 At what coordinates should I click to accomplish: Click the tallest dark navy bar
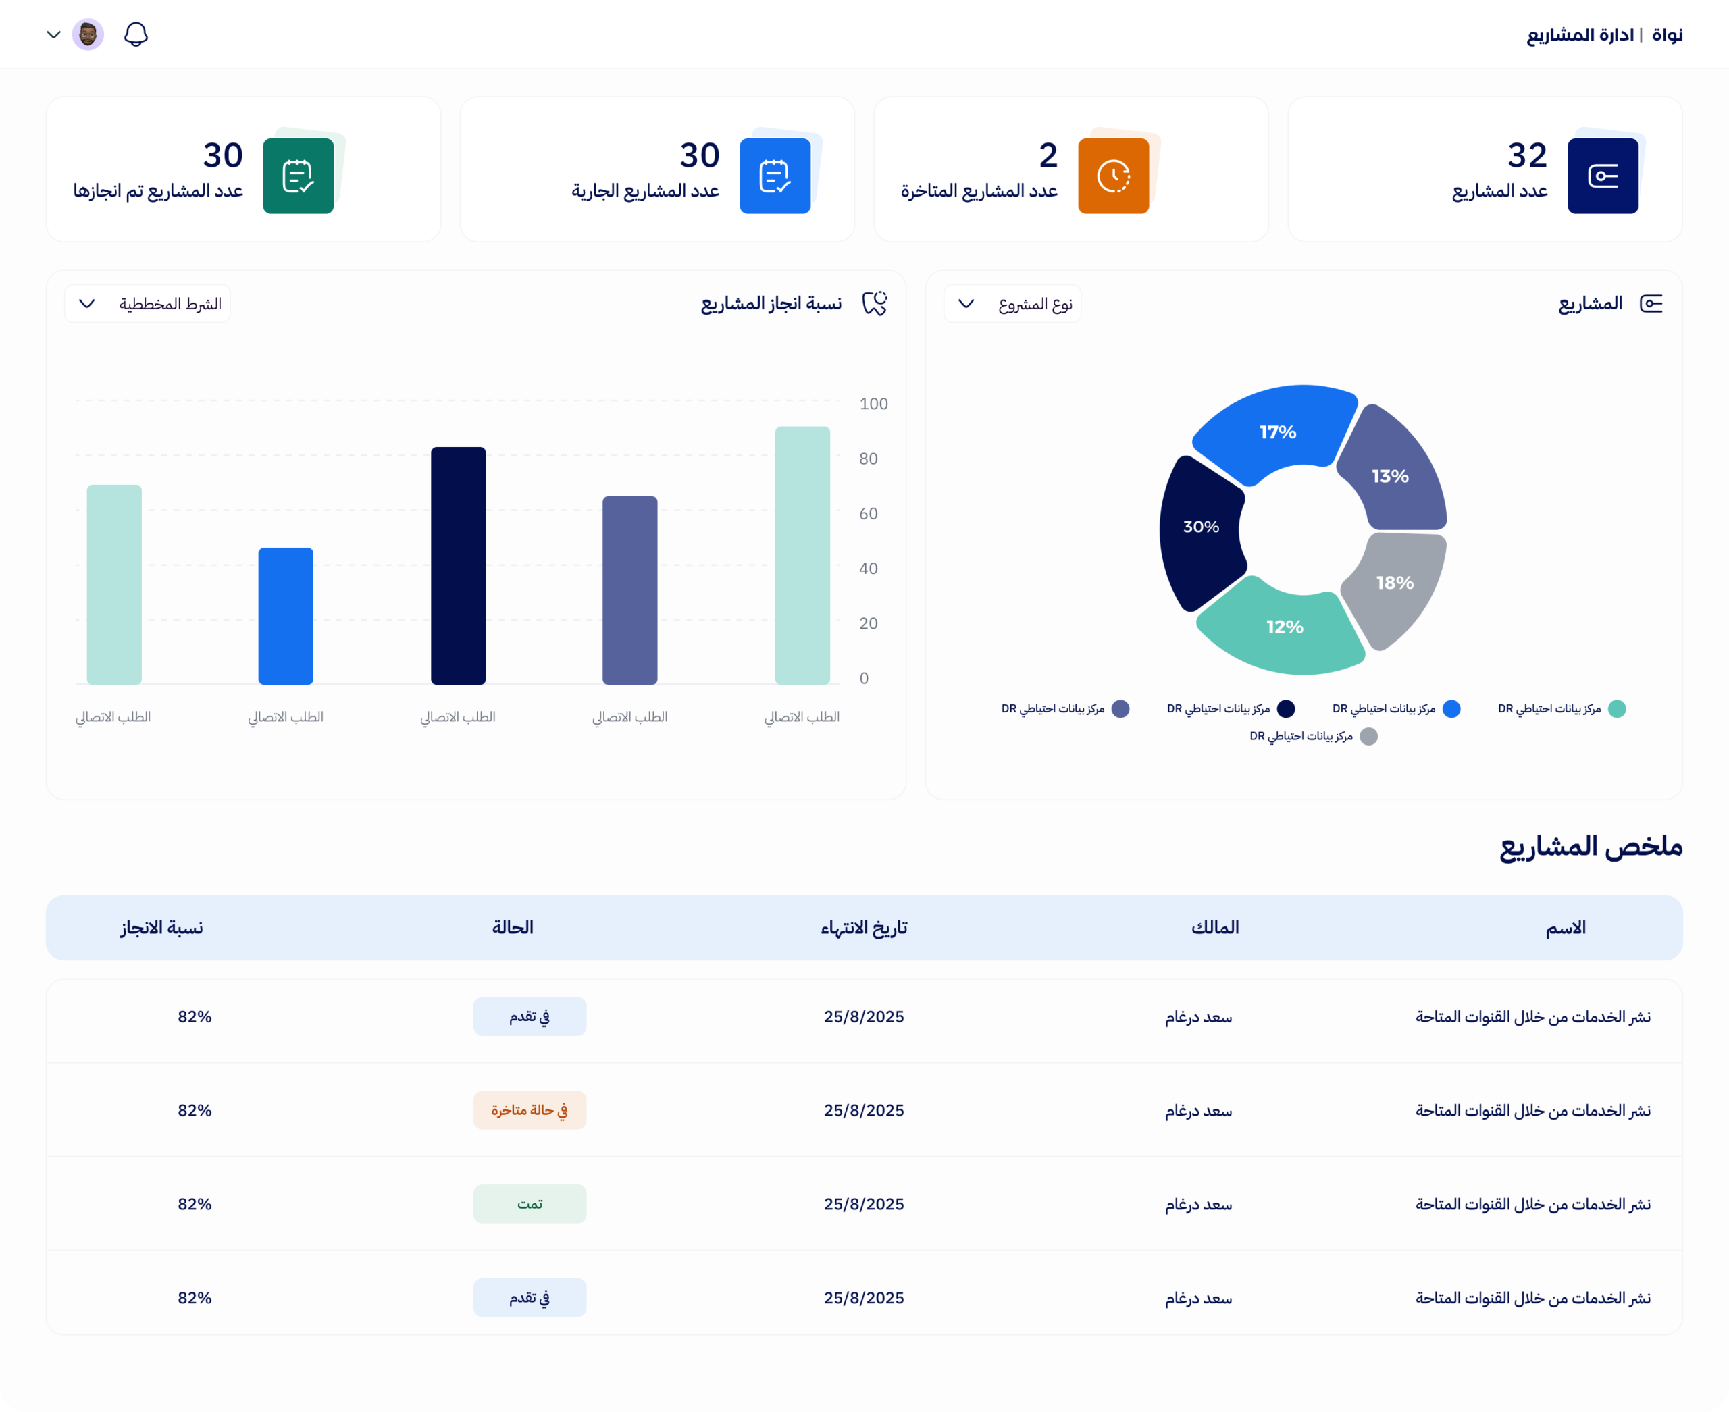(458, 565)
